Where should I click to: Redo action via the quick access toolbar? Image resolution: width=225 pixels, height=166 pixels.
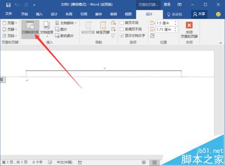[x=26, y=5]
